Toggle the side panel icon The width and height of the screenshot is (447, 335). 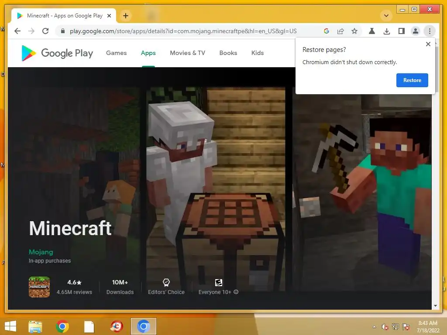[x=402, y=31]
